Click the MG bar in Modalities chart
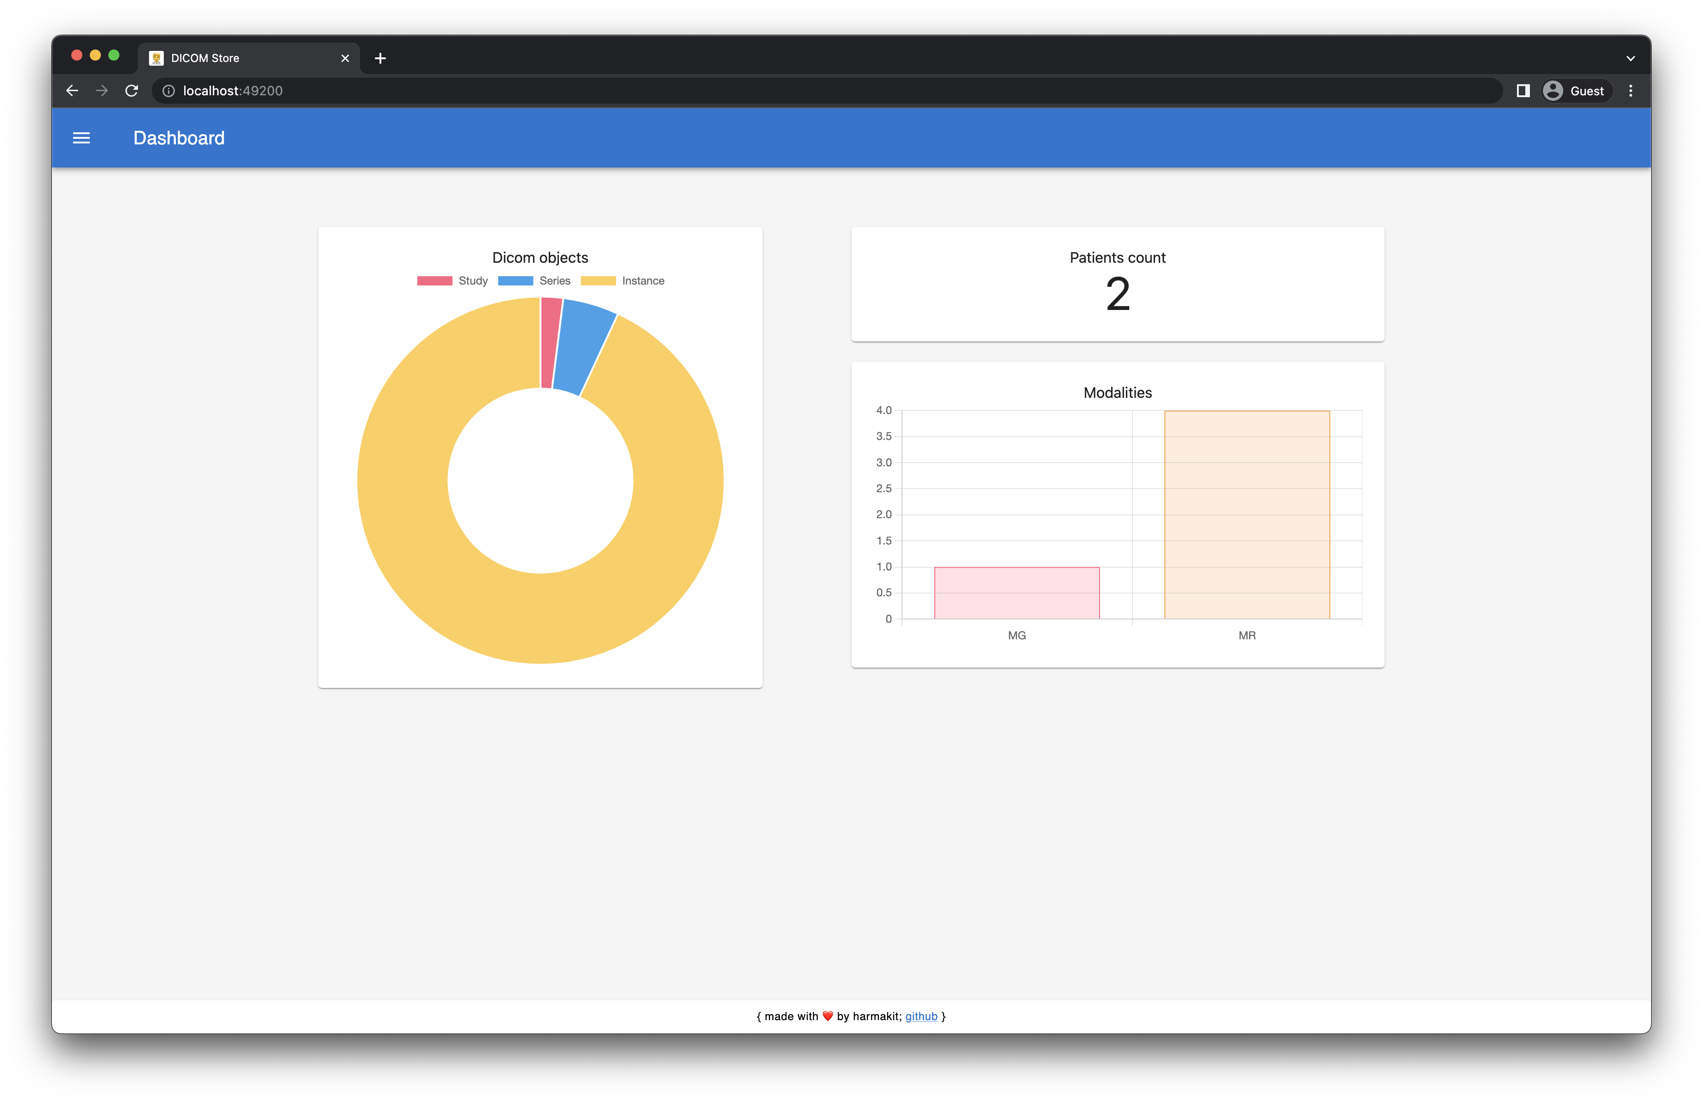The height and width of the screenshot is (1102, 1703). click(x=1017, y=593)
